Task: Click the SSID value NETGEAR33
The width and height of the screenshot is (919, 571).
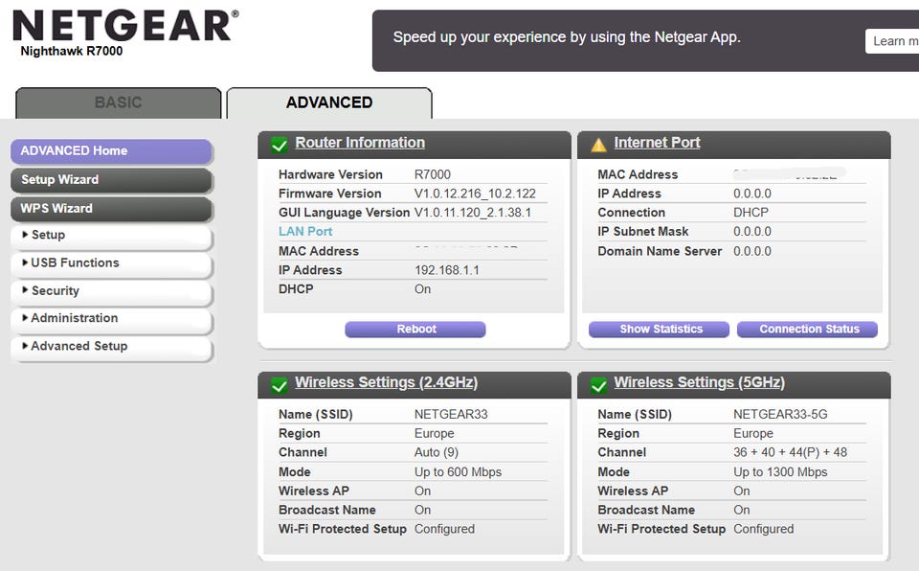Action: coord(451,414)
